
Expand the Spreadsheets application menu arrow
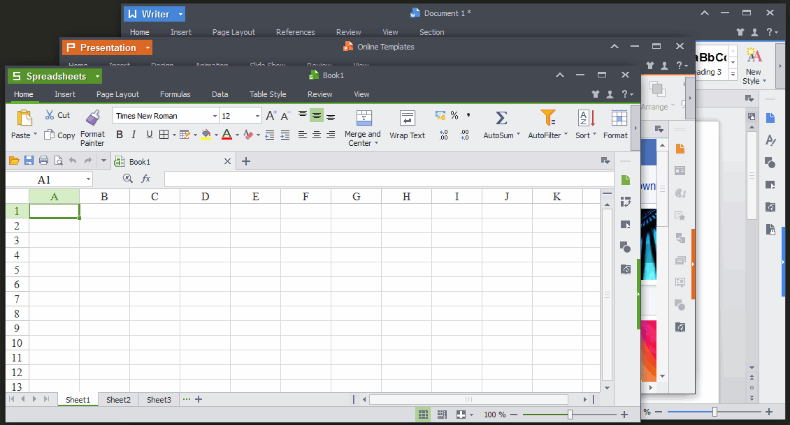(97, 77)
